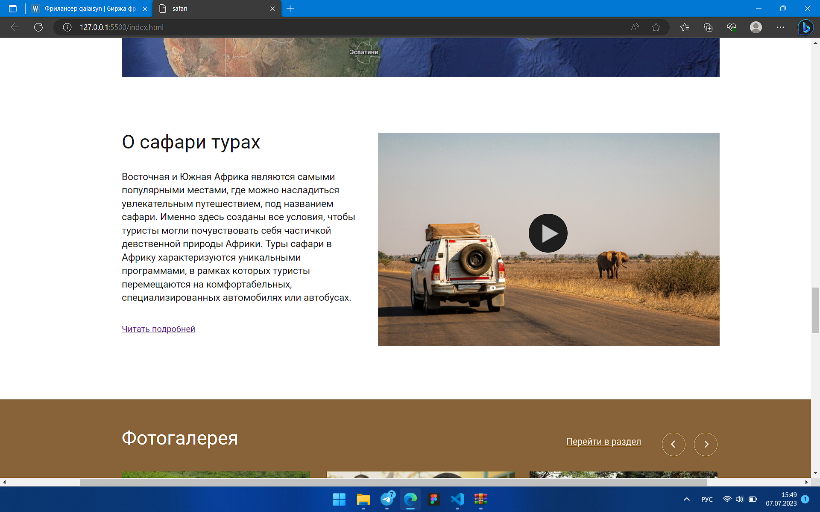The image size is (820, 512).
Task: Open Telegram from taskbar
Action: pyautogui.click(x=387, y=499)
